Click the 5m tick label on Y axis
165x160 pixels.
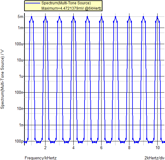20,16
